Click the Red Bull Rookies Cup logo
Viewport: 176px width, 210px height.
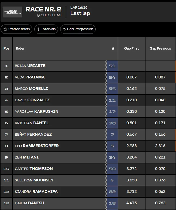13,12
